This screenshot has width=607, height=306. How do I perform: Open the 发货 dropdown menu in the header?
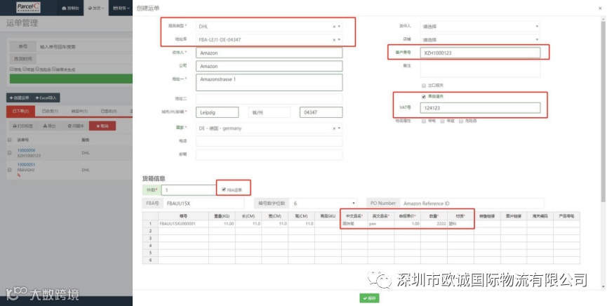(x=96, y=8)
